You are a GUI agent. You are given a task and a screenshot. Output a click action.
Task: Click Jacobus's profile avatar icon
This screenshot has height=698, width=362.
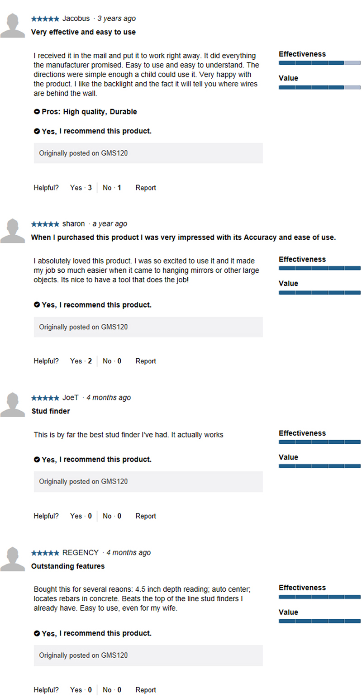click(x=13, y=26)
